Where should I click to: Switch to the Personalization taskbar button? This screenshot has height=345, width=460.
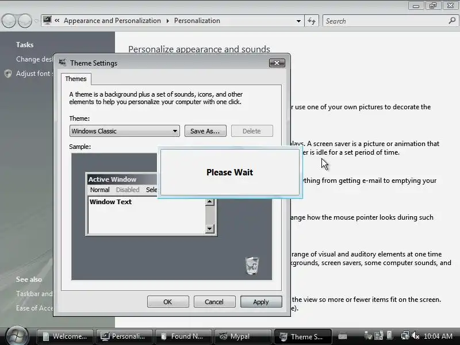click(124, 336)
